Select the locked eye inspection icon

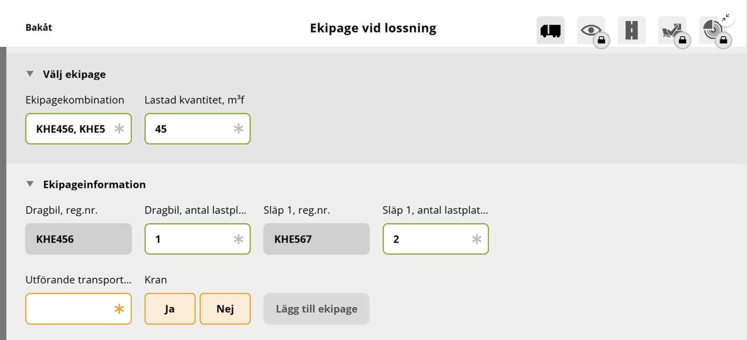591,30
